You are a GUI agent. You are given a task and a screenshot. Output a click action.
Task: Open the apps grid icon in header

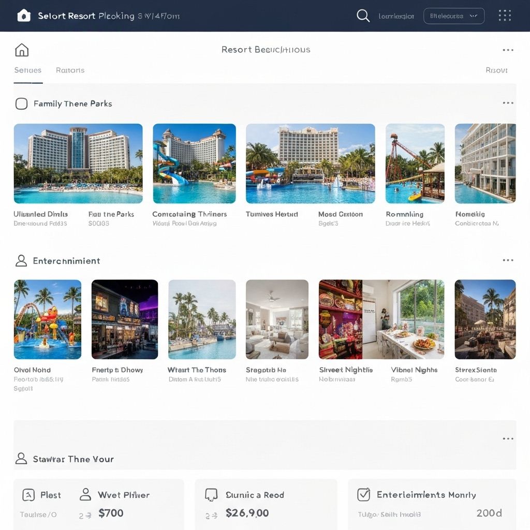click(505, 16)
